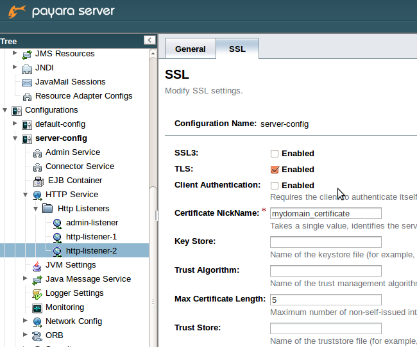This screenshot has height=347, width=417.
Task: Open the admin-listener tree item
Action: point(92,223)
